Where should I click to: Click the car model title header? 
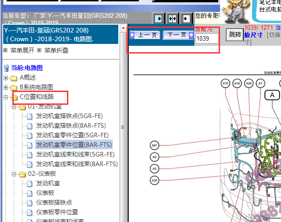coord(61,34)
